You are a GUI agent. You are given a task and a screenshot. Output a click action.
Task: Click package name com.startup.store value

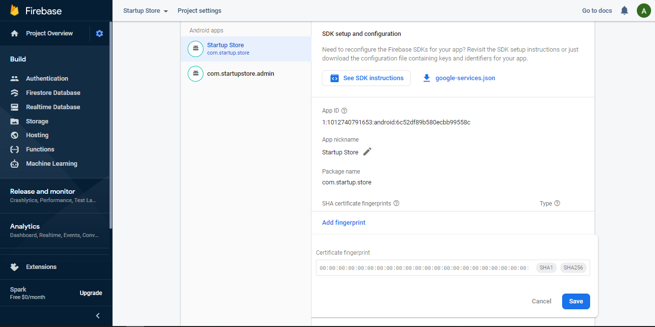point(346,182)
